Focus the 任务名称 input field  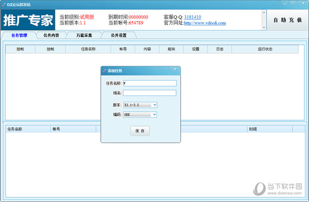(x=150, y=83)
